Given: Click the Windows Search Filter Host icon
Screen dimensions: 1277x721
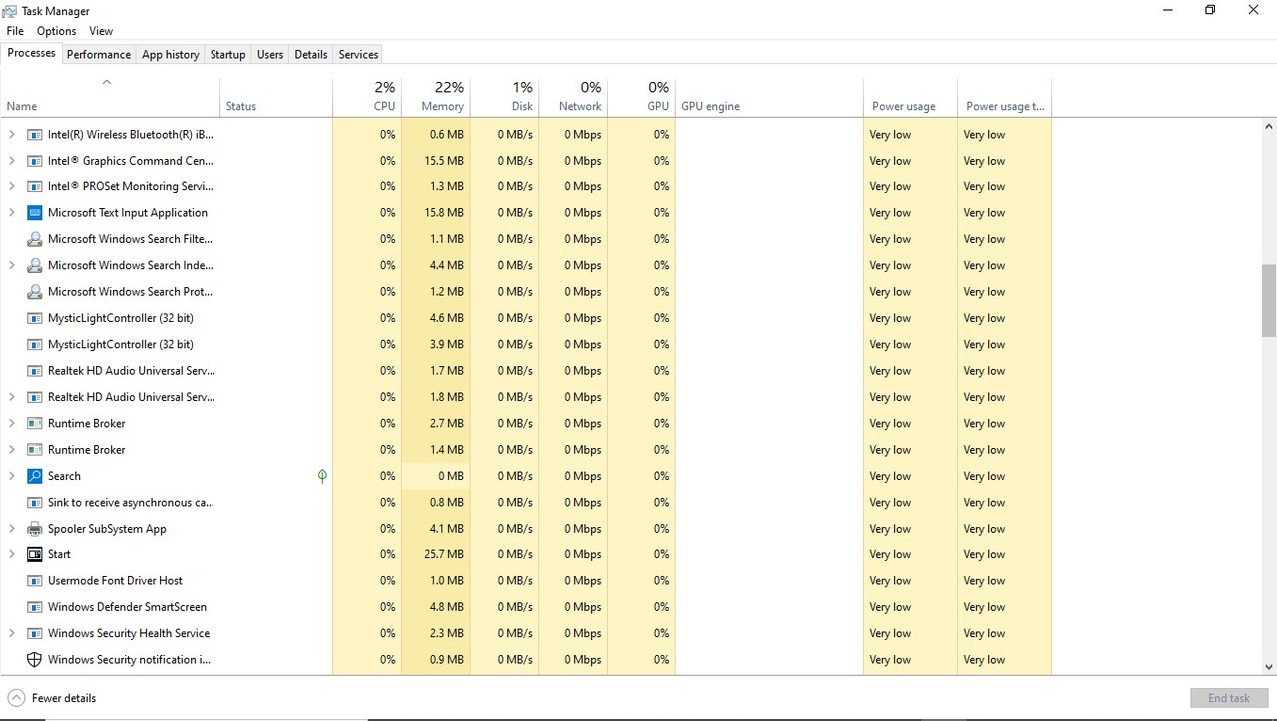Looking at the screenshot, I should tap(35, 239).
